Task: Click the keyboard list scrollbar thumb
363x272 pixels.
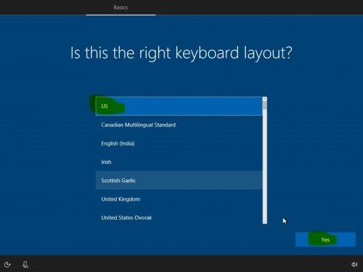Action: pos(264,105)
